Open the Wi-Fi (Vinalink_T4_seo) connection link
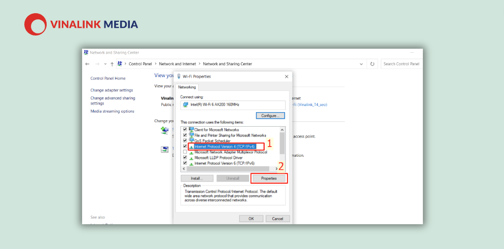 [x=309, y=105]
